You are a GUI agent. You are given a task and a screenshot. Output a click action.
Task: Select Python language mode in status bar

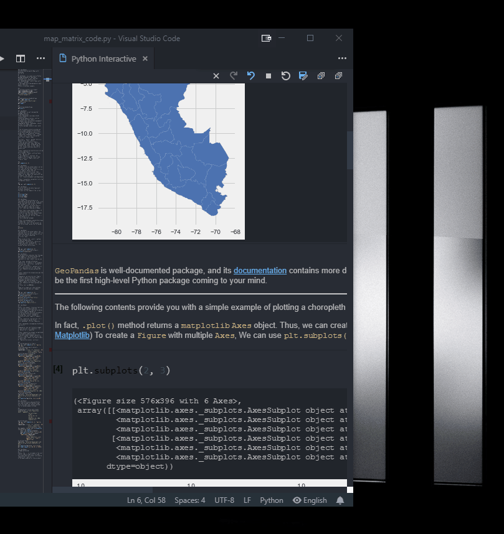coord(272,500)
